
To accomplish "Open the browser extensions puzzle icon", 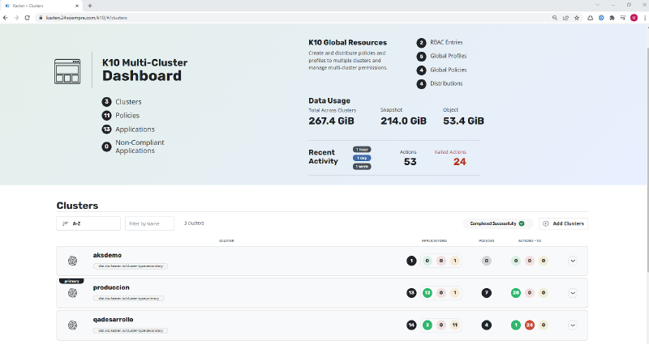I will (x=612, y=18).
